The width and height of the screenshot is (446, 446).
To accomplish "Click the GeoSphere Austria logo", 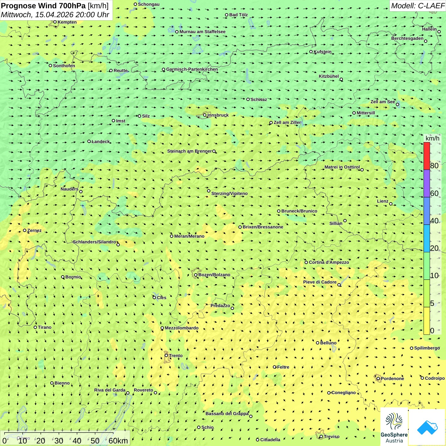I will pyautogui.click(x=394, y=427).
